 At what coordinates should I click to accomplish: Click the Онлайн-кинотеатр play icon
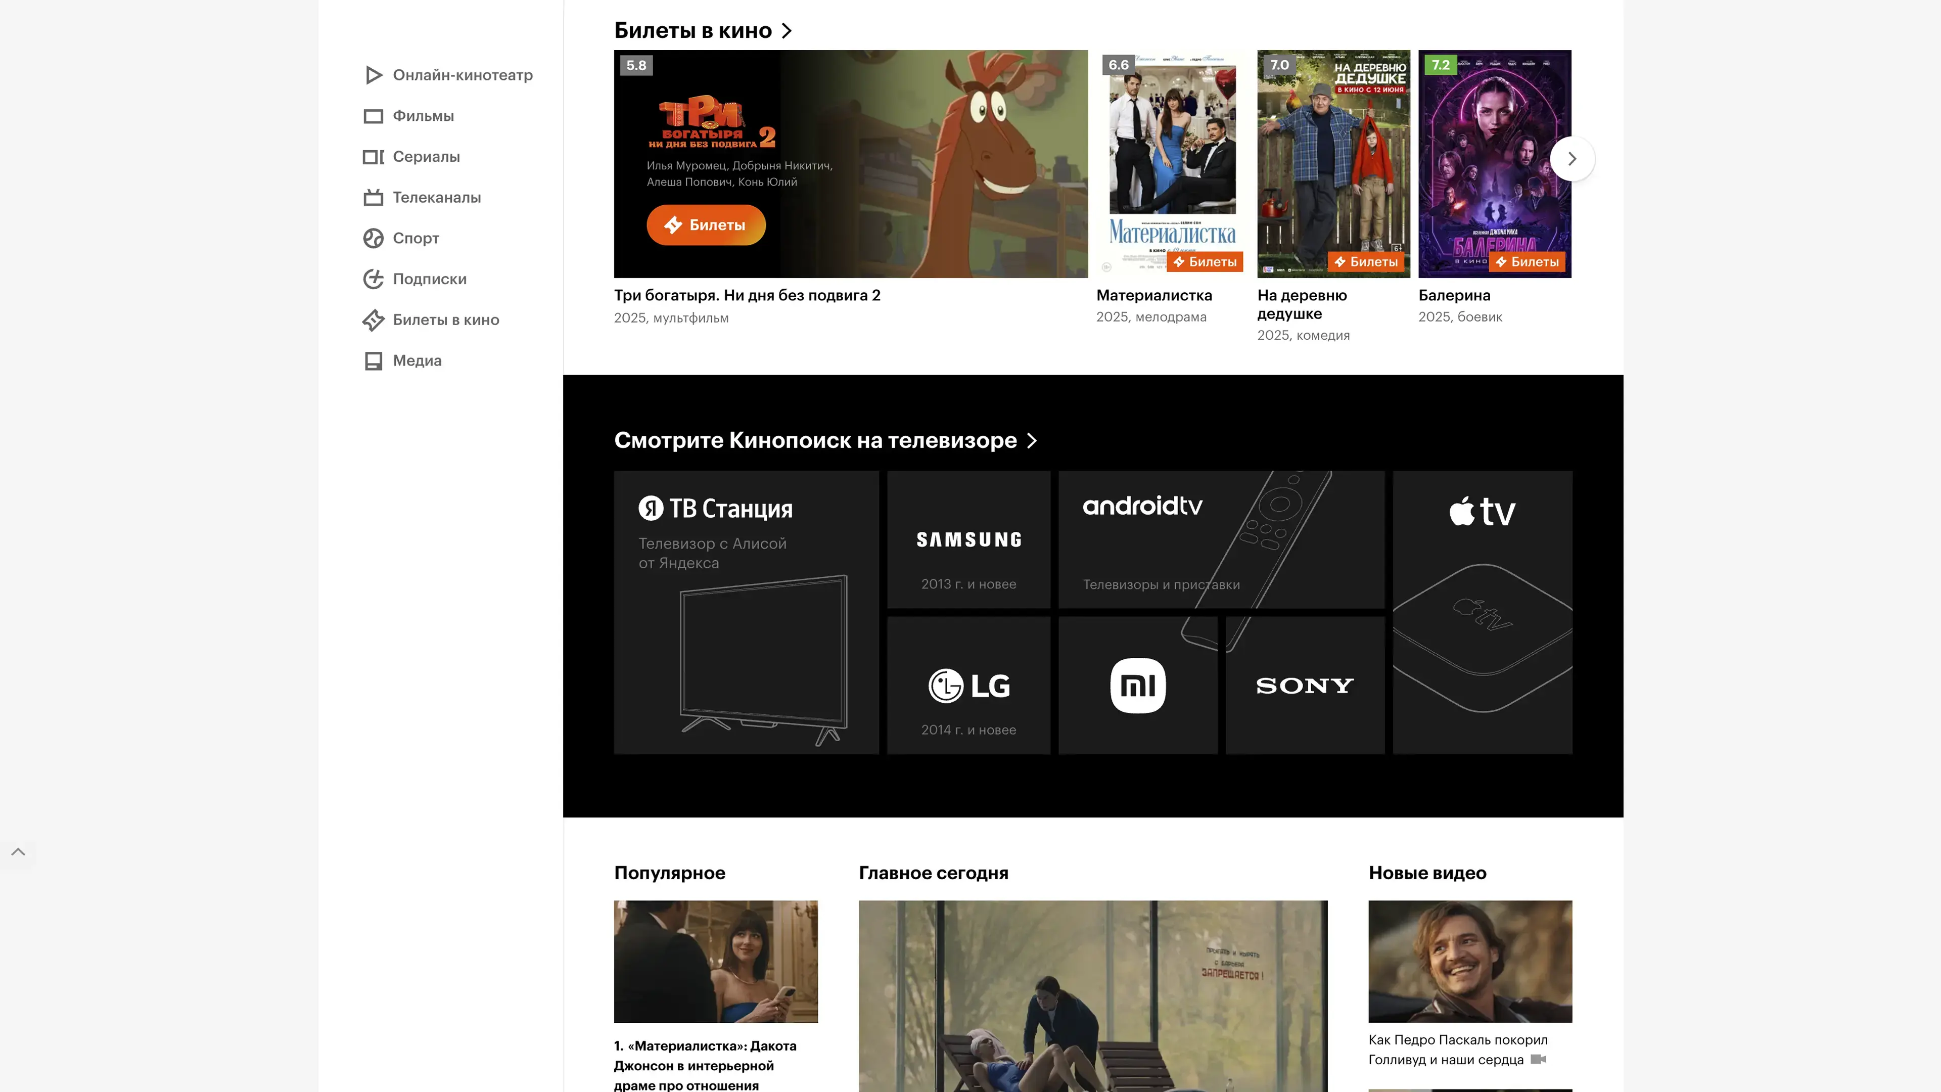click(373, 75)
